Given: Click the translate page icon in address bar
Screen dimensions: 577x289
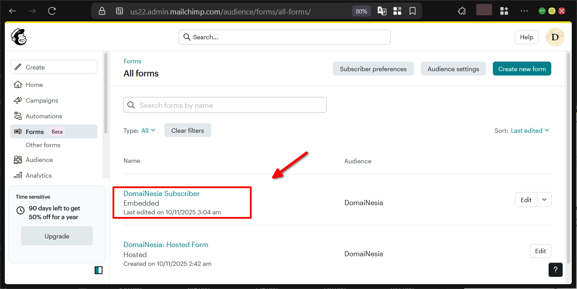Looking at the screenshot, I should click(382, 11).
